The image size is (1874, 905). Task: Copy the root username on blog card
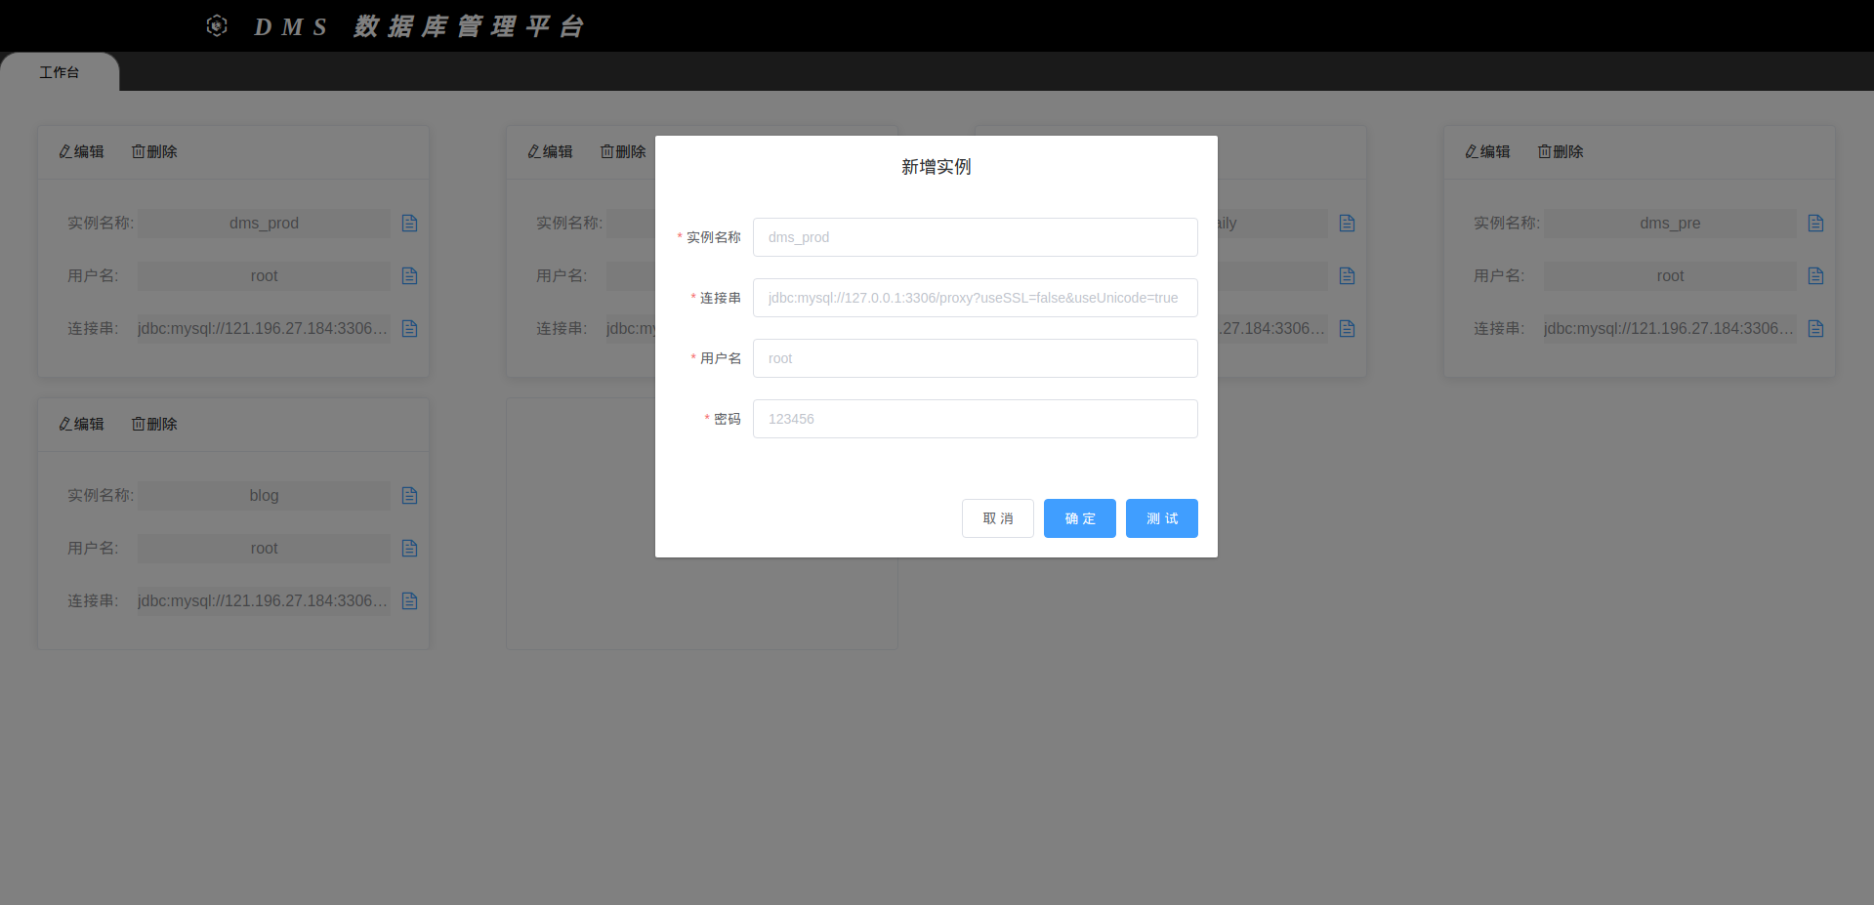point(410,549)
